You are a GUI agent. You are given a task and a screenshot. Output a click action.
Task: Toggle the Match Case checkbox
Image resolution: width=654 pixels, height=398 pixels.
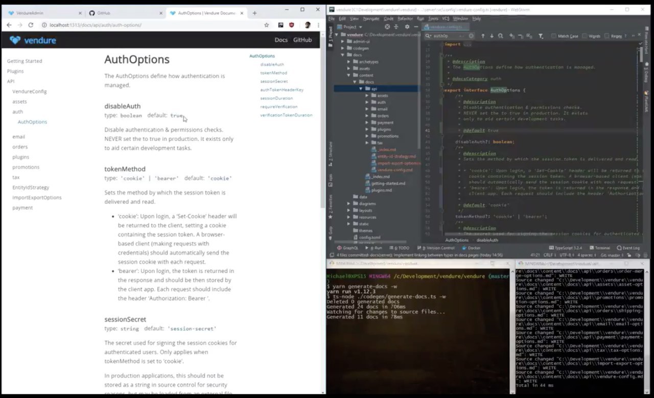click(x=554, y=36)
